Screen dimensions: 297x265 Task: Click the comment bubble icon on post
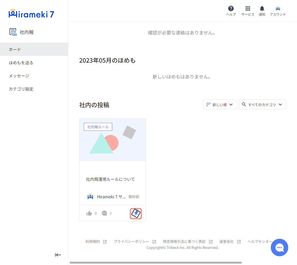(x=104, y=213)
